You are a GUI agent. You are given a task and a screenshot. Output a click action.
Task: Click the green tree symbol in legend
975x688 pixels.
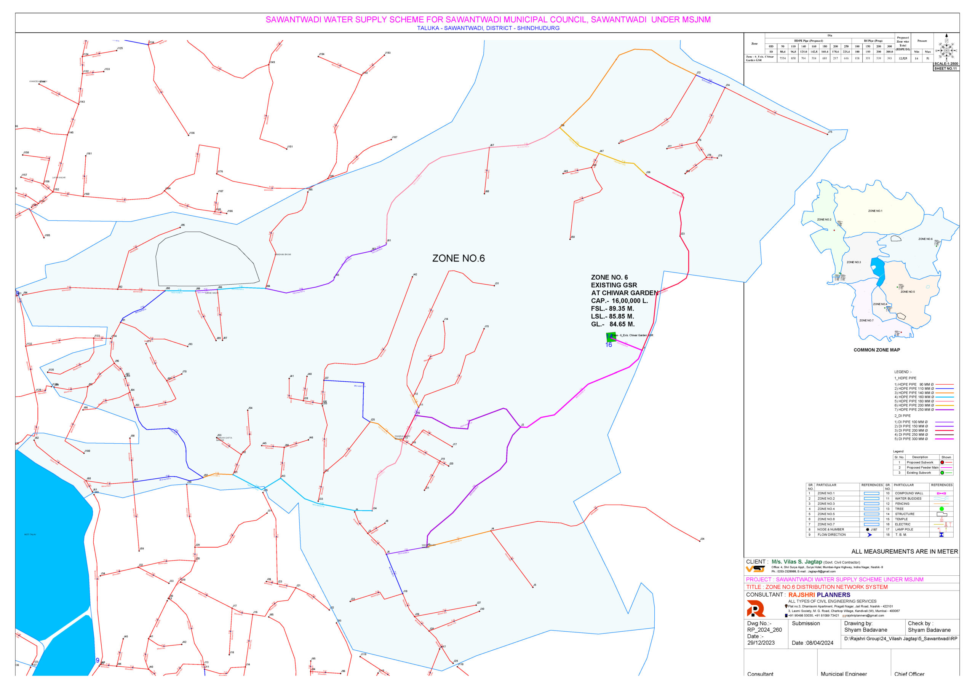tap(941, 509)
